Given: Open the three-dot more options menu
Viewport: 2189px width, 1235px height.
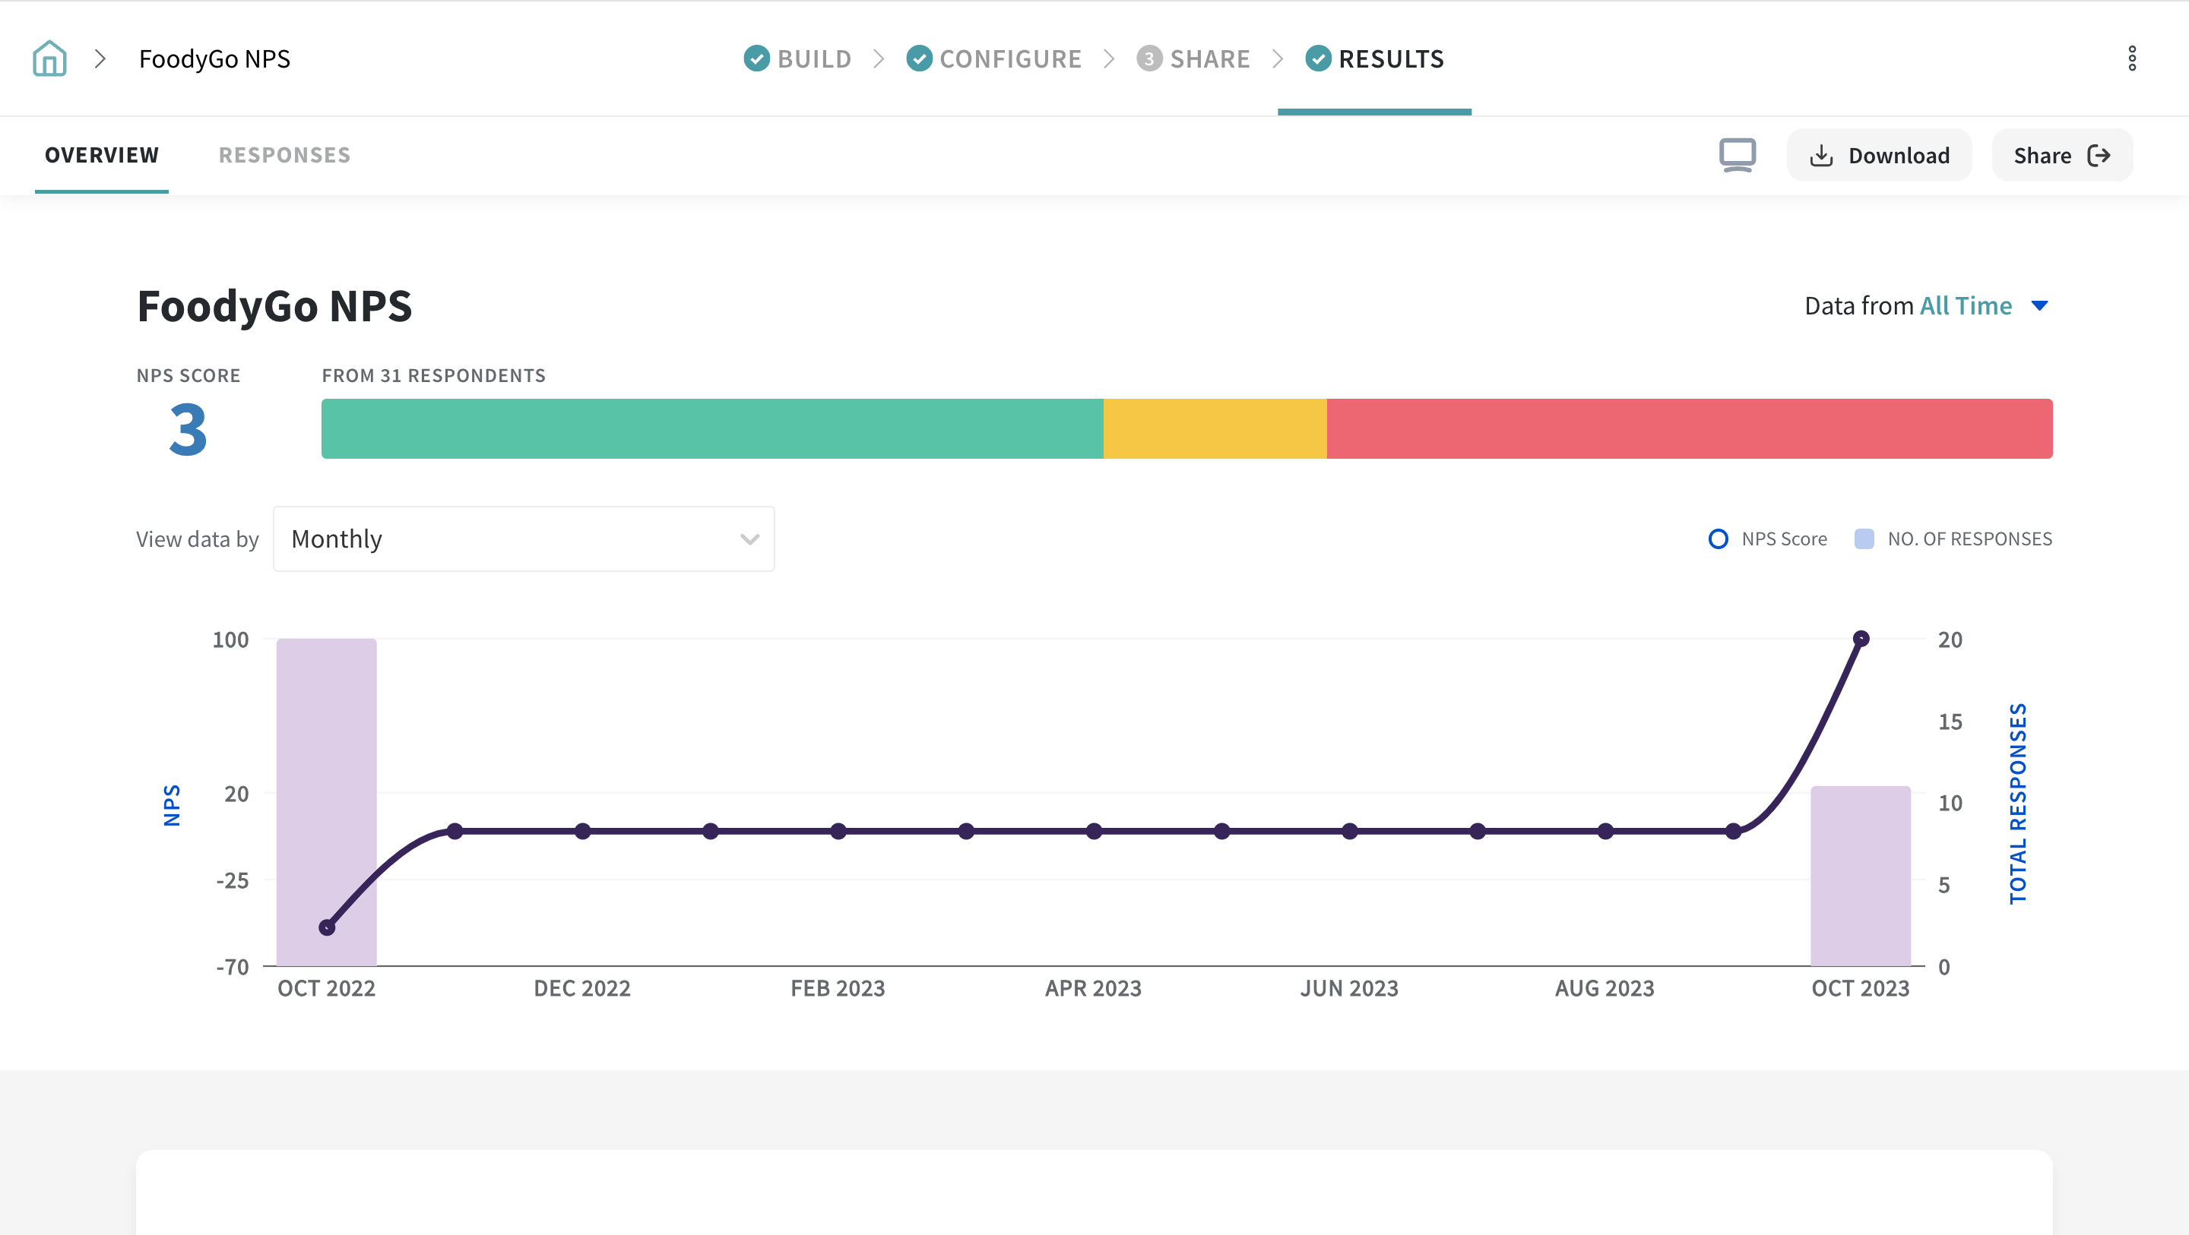Looking at the screenshot, I should tap(2132, 58).
